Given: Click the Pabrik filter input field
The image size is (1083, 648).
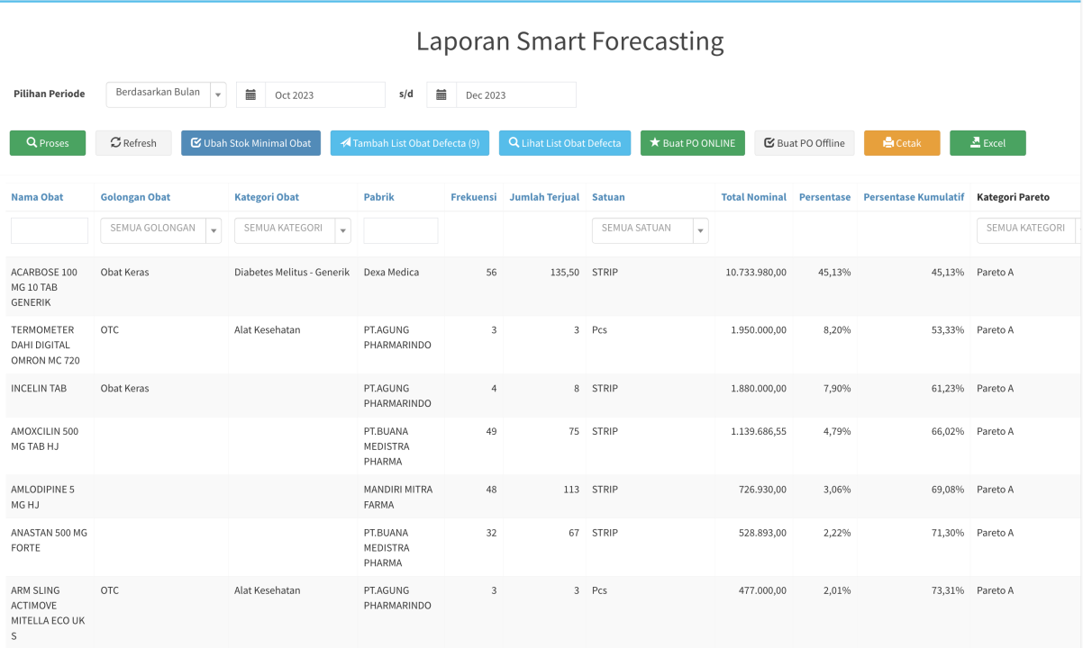Looking at the screenshot, I should click(x=400, y=230).
